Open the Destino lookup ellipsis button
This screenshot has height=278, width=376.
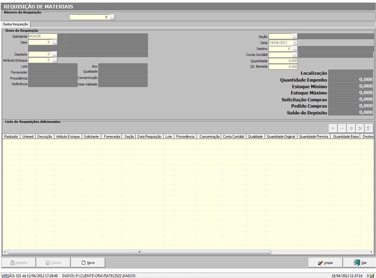pyautogui.click(x=295, y=48)
